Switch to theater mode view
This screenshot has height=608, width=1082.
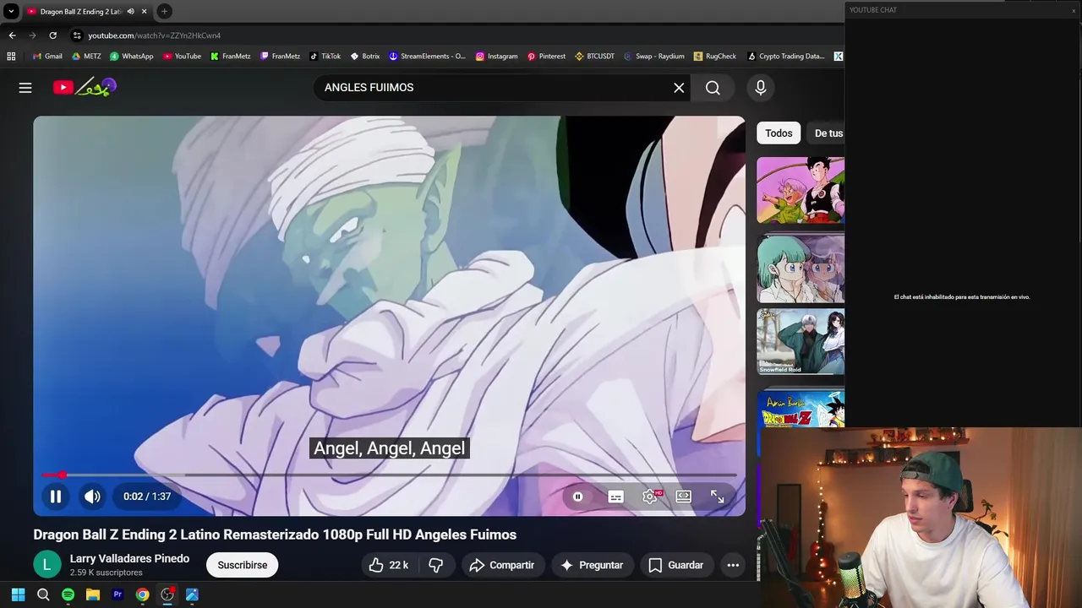(683, 497)
